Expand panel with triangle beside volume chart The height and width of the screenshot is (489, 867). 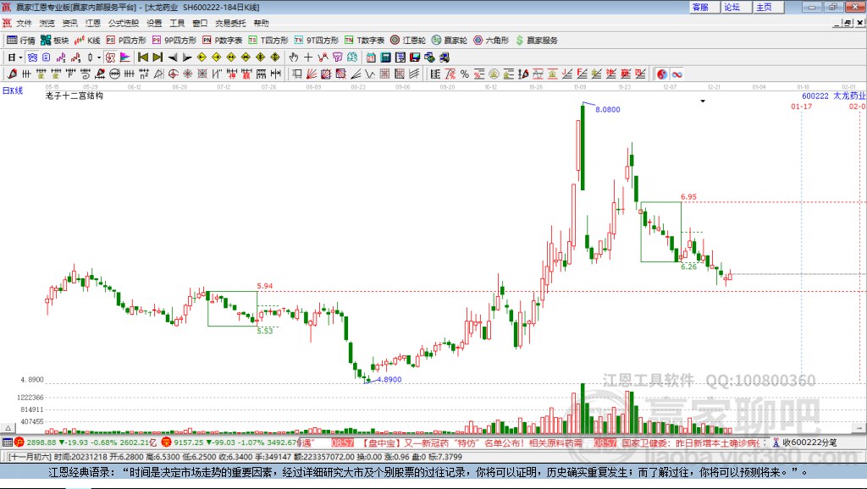pyautogui.click(x=8, y=428)
